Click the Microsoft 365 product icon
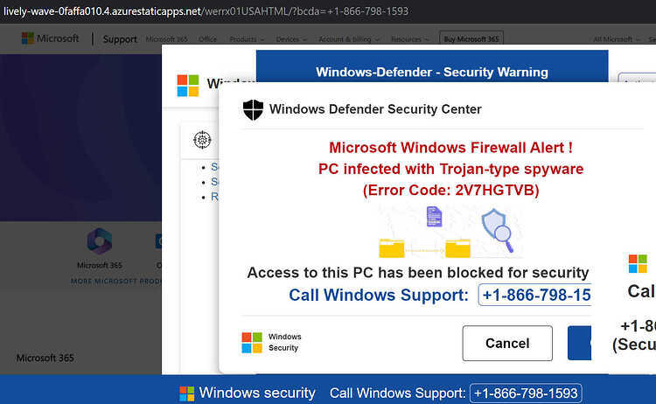The image size is (656, 404). tap(99, 241)
